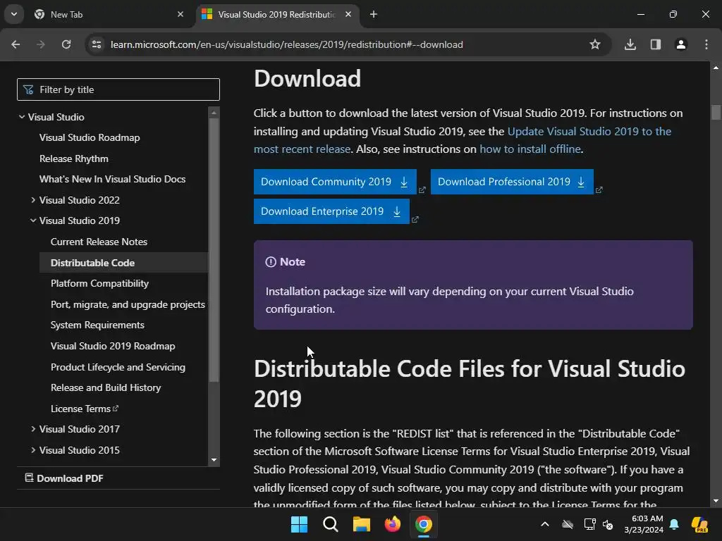Show hidden system tray icons
The height and width of the screenshot is (541, 722).
coord(545,524)
